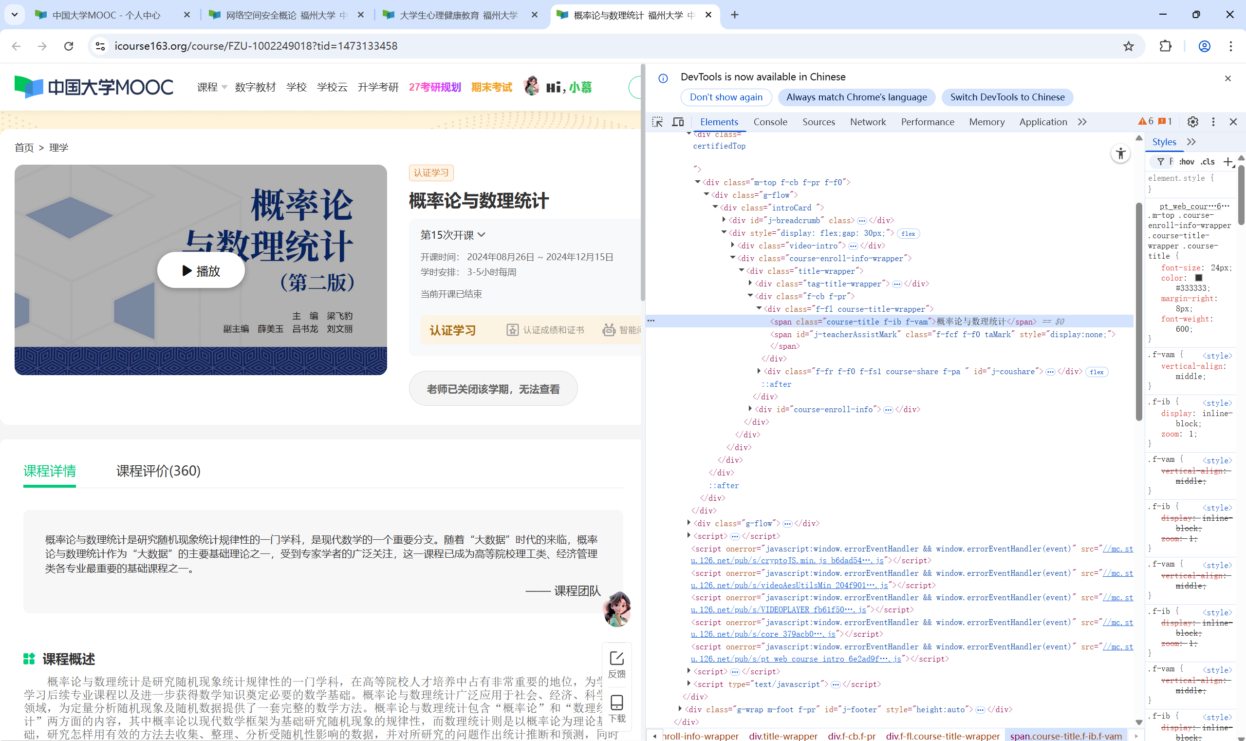Image resolution: width=1246 pixels, height=741 pixels.
Task: Expand the 第15次开课 term dropdown
Action: (453, 235)
